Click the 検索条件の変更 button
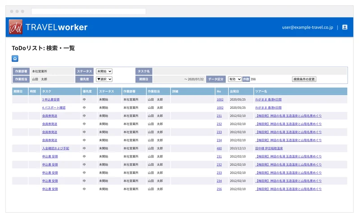This screenshot has height=218, width=359. 304,79
